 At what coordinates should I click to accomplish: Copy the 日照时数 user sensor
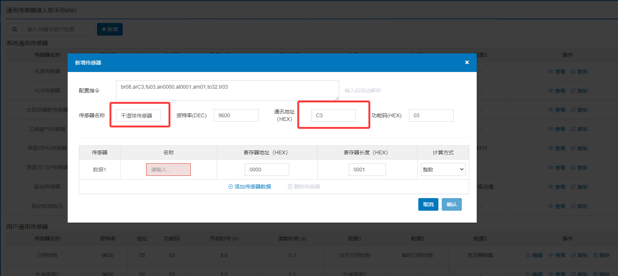point(579,255)
